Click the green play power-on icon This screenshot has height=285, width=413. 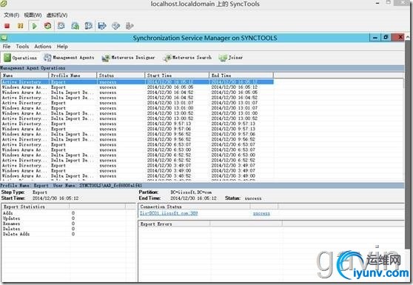(34, 26)
